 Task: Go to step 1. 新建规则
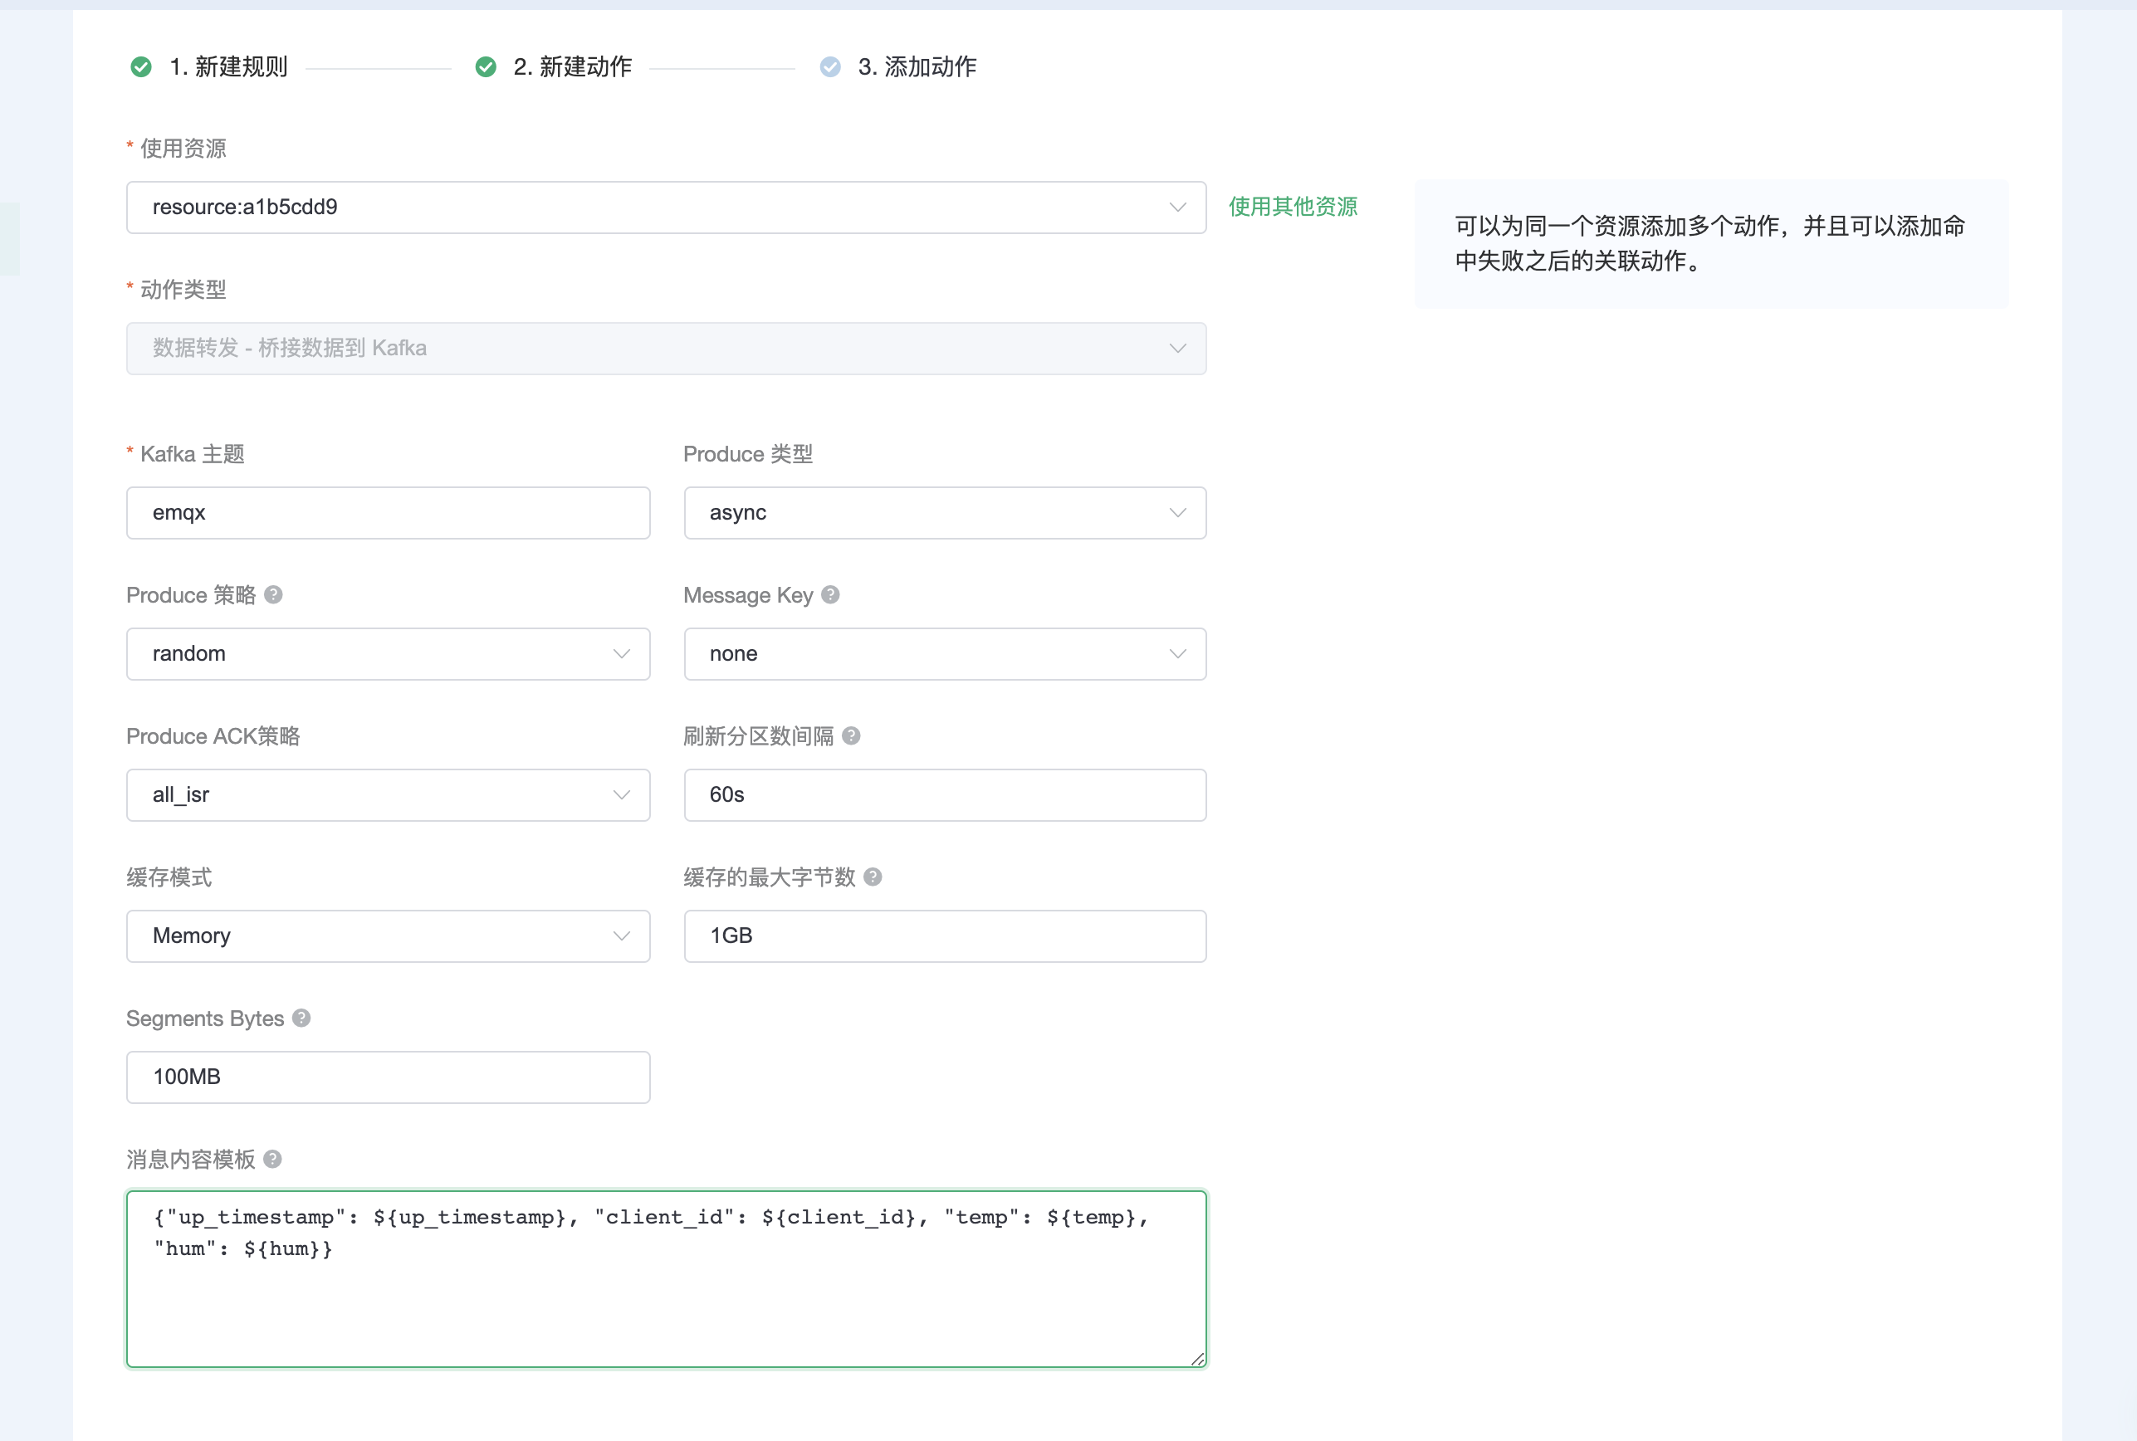click(x=228, y=67)
